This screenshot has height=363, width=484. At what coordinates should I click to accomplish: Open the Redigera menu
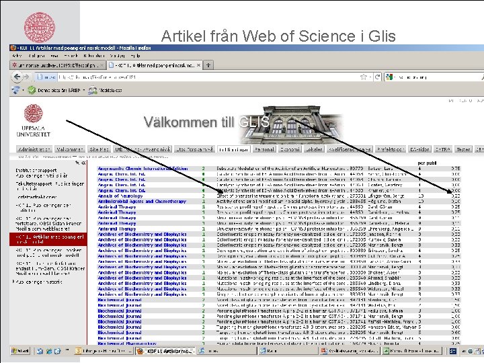[x=37, y=56]
